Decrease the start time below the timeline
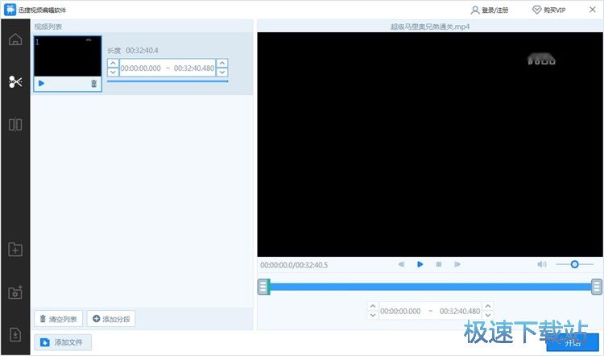Image resolution: width=604 pixels, height=356 pixels. (x=373, y=315)
